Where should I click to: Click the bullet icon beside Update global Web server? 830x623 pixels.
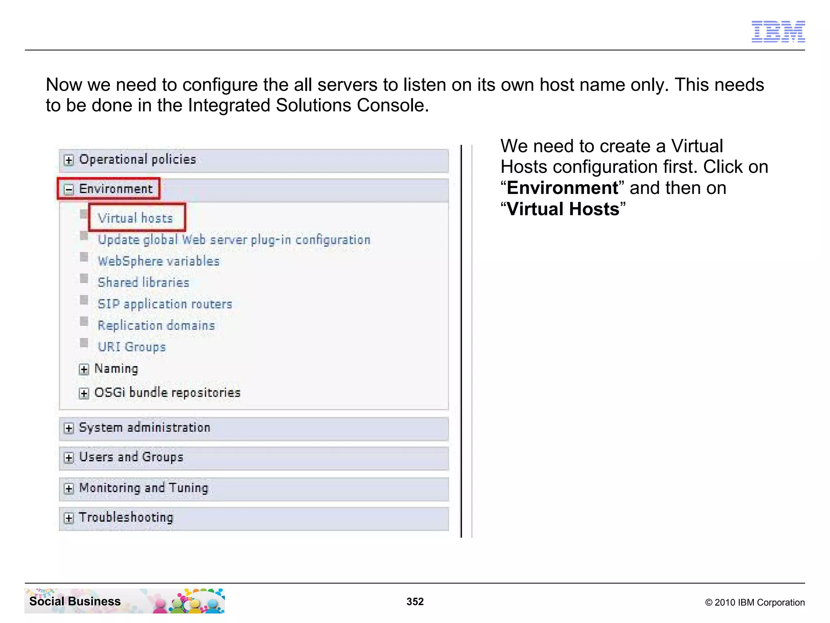(84, 235)
